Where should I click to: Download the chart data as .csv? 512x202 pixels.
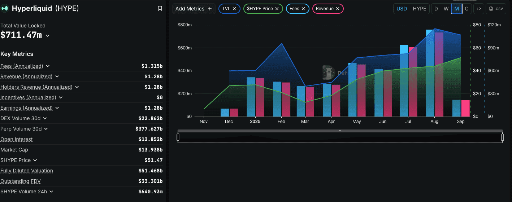tap(496, 9)
